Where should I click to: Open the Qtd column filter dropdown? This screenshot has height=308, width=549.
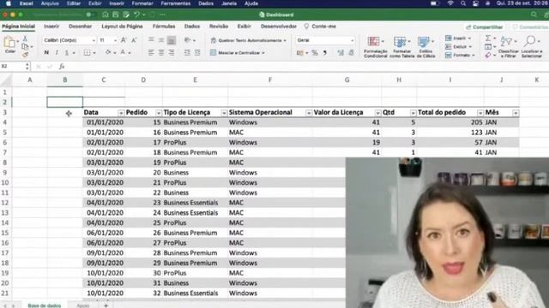pos(413,113)
